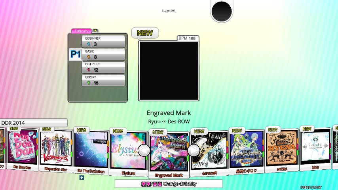Click the NEW badge on Engraved Mark
This screenshot has height=190, width=338.
coord(158,132)
